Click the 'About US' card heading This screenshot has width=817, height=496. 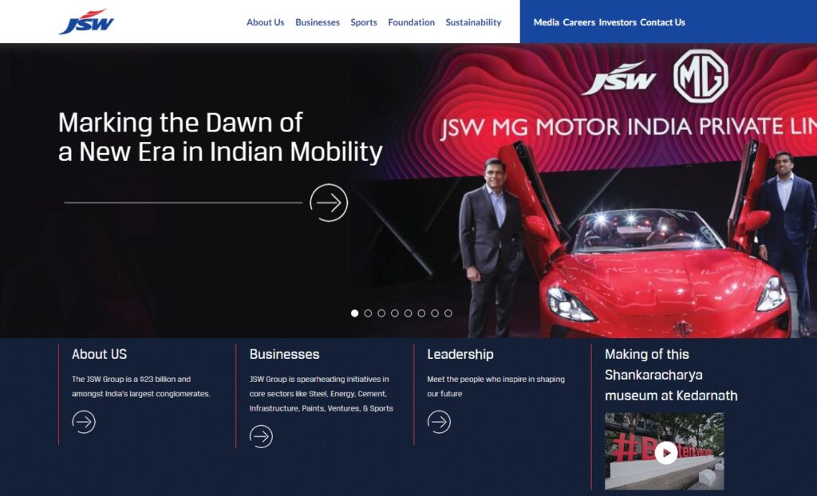[x=100, y=354]
